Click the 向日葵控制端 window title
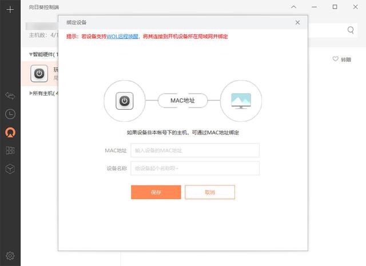 44,7
